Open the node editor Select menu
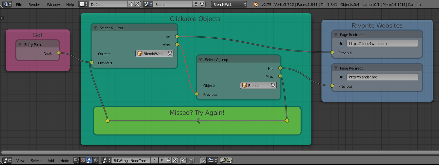The width and height of the screenshot is (439, 165). click(36, 161)
